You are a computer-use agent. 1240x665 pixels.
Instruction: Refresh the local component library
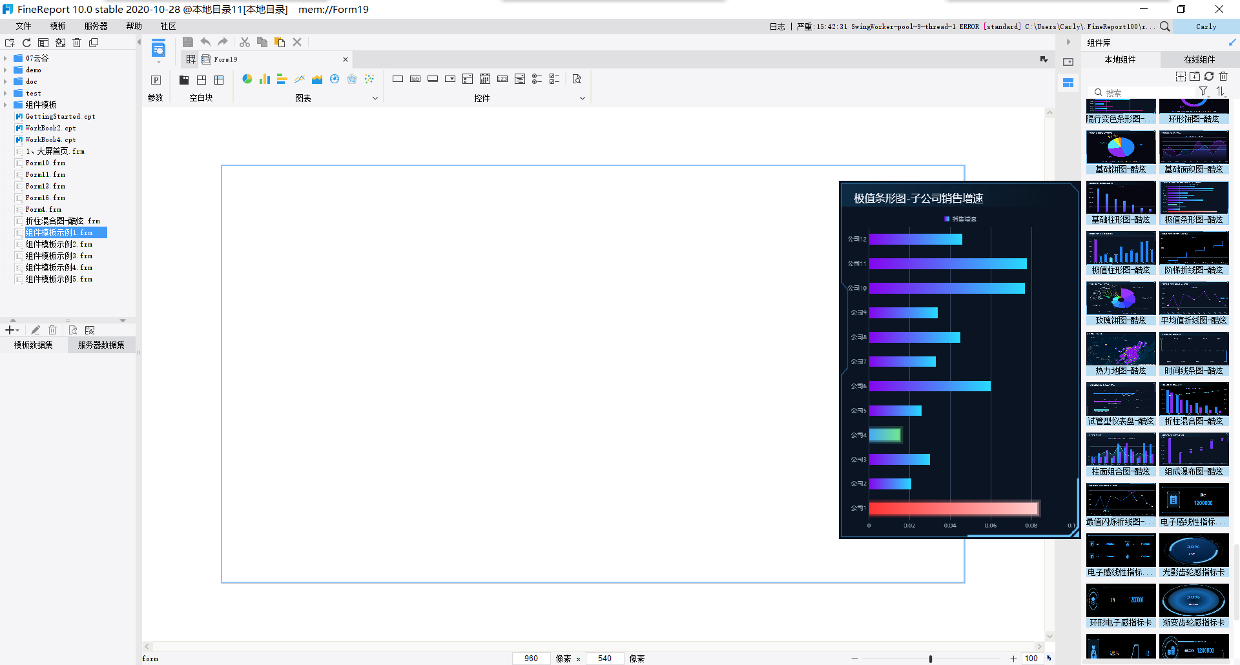tap(1209, 76)
